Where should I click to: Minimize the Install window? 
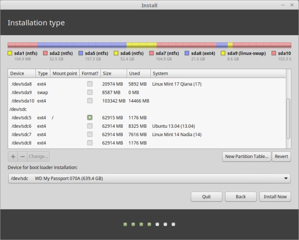click(283, 5)
